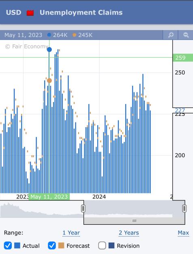Viewport: 193px width, 254px height.
Task: Click the dark blue Revision legend swatch
Action: click(x=112, y=245)
